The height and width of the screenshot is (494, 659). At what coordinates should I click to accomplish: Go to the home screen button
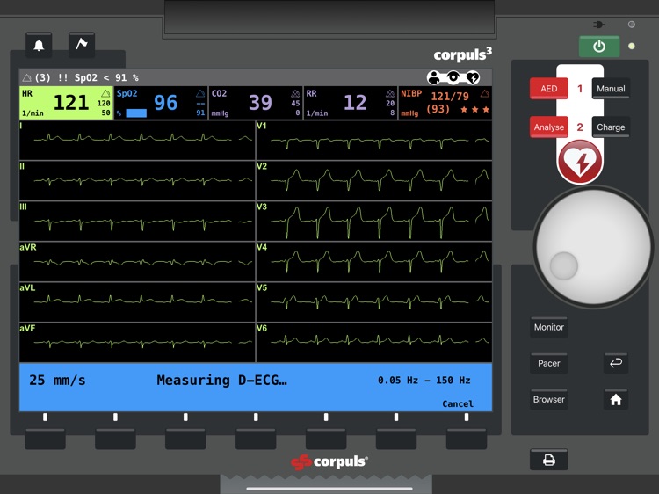click(x=616, y=399)
